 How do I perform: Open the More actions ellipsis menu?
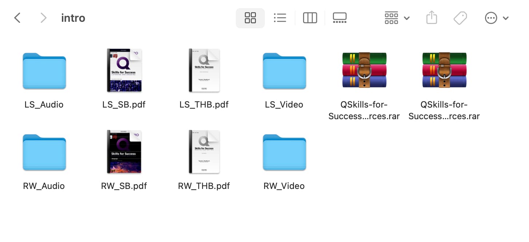tap(497, 18)
